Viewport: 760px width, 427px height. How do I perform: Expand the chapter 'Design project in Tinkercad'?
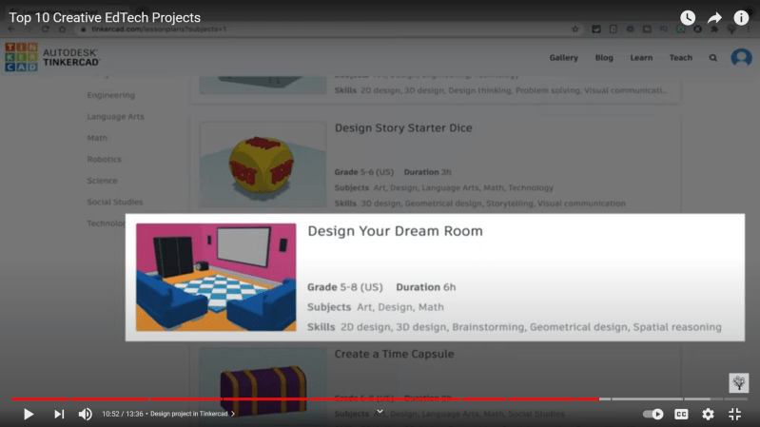(x=192, y=414)
